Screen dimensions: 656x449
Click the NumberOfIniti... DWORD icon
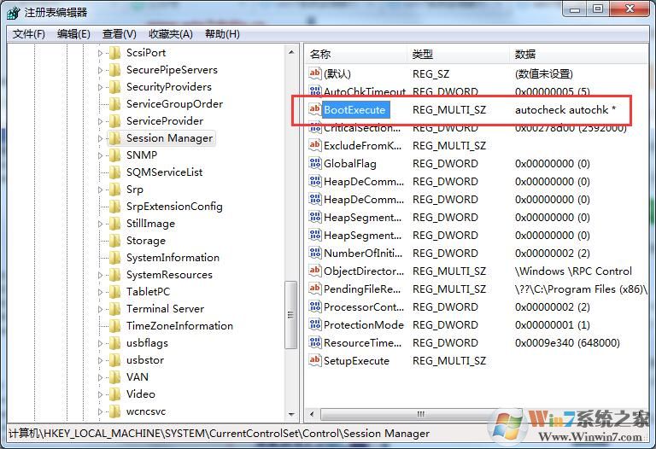click(314, 253)
